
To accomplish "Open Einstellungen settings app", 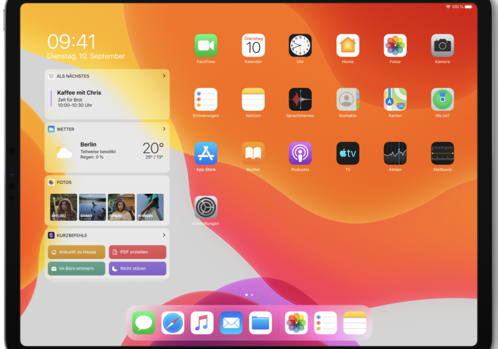I will tap(205, 208).
